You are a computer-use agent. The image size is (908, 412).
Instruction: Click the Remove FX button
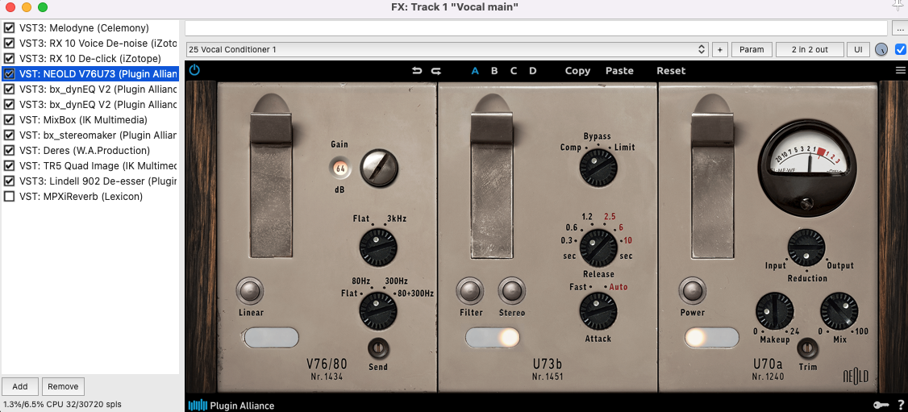[x=64, y=386]
